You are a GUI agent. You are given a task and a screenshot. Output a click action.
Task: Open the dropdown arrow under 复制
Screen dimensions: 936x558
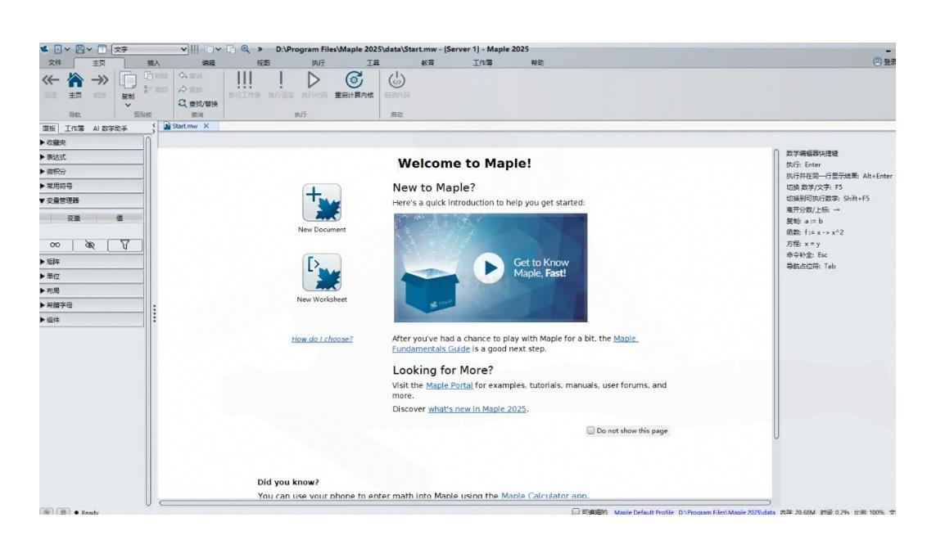point(128,106)
